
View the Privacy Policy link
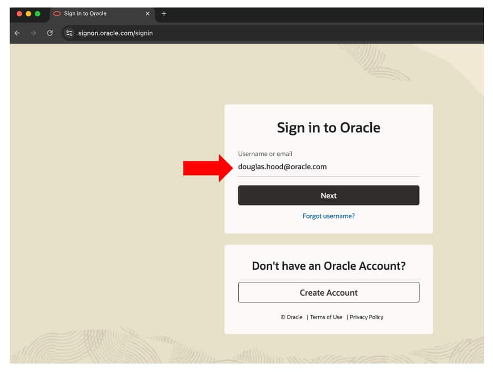(x=367, y=317)
